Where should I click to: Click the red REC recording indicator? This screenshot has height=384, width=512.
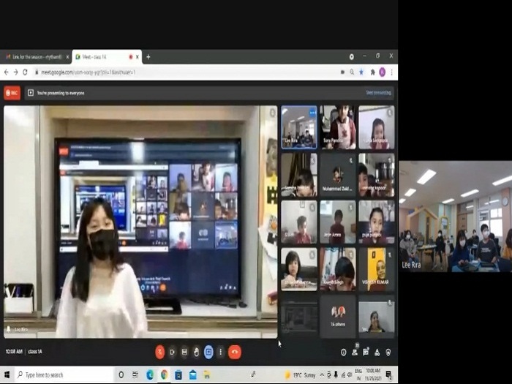tap(12, 93)
